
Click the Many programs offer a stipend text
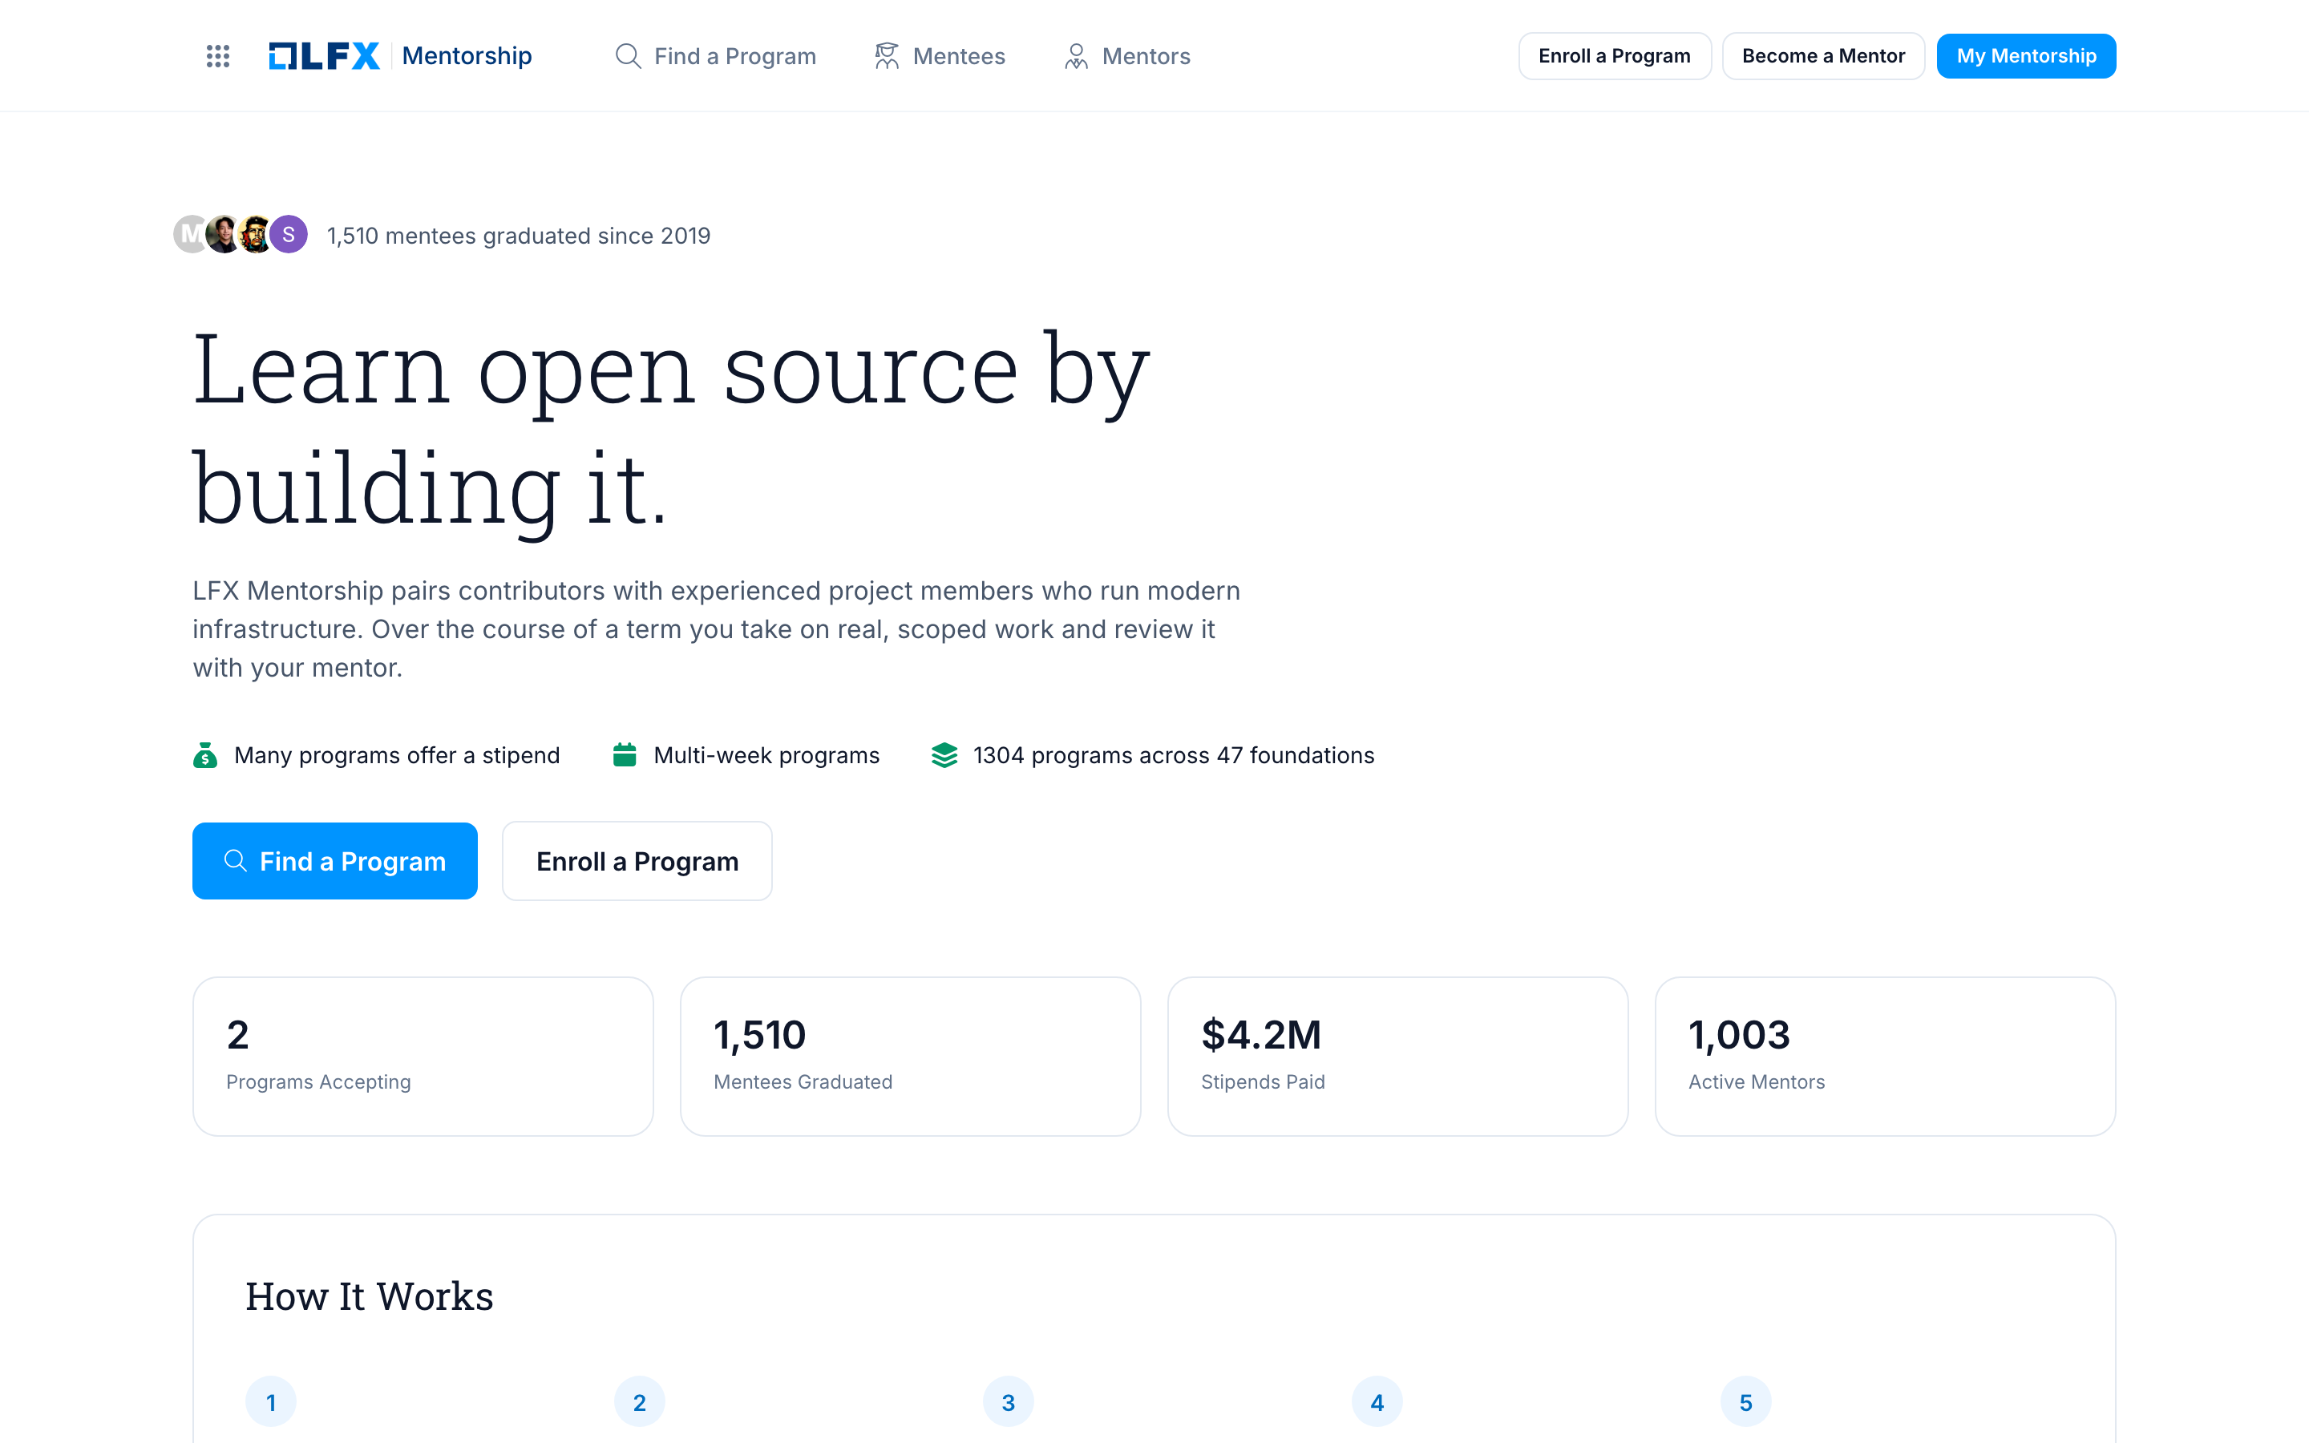pos(397,756)
